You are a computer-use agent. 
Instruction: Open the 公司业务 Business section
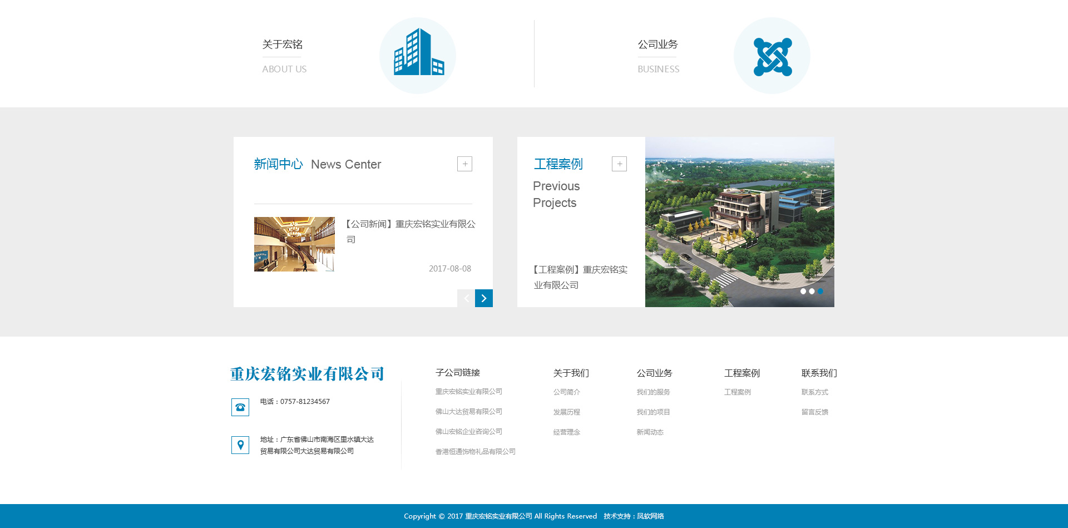[657, 45]
